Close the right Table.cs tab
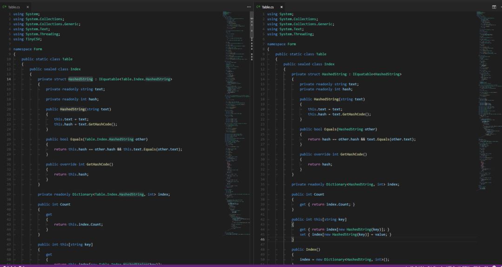This screenshot has width=502, height=267. (x=281, y=7)
